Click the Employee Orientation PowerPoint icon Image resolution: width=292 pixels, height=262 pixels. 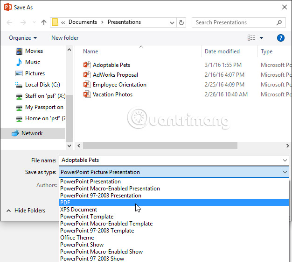point(87,85)
